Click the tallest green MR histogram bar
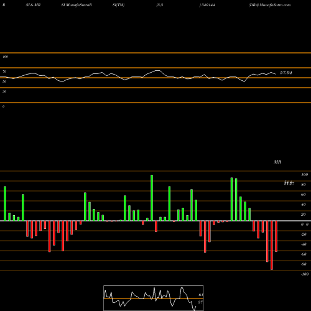 point(152,198)
